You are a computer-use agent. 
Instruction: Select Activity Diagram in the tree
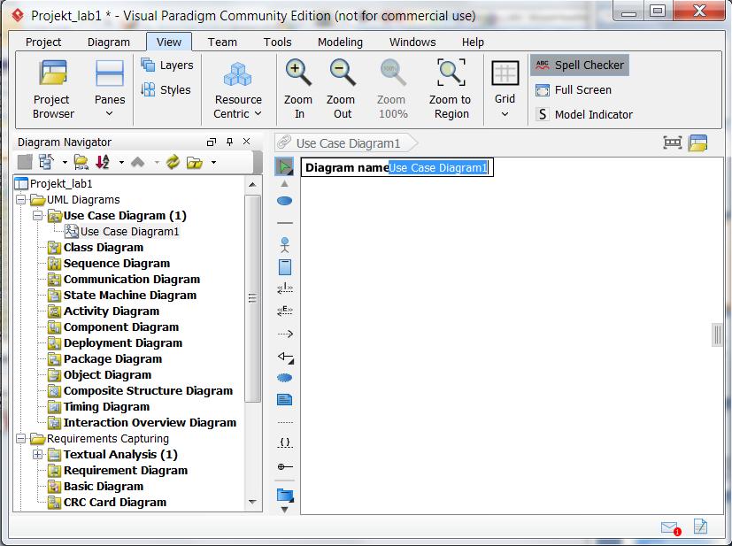(112, 311)
